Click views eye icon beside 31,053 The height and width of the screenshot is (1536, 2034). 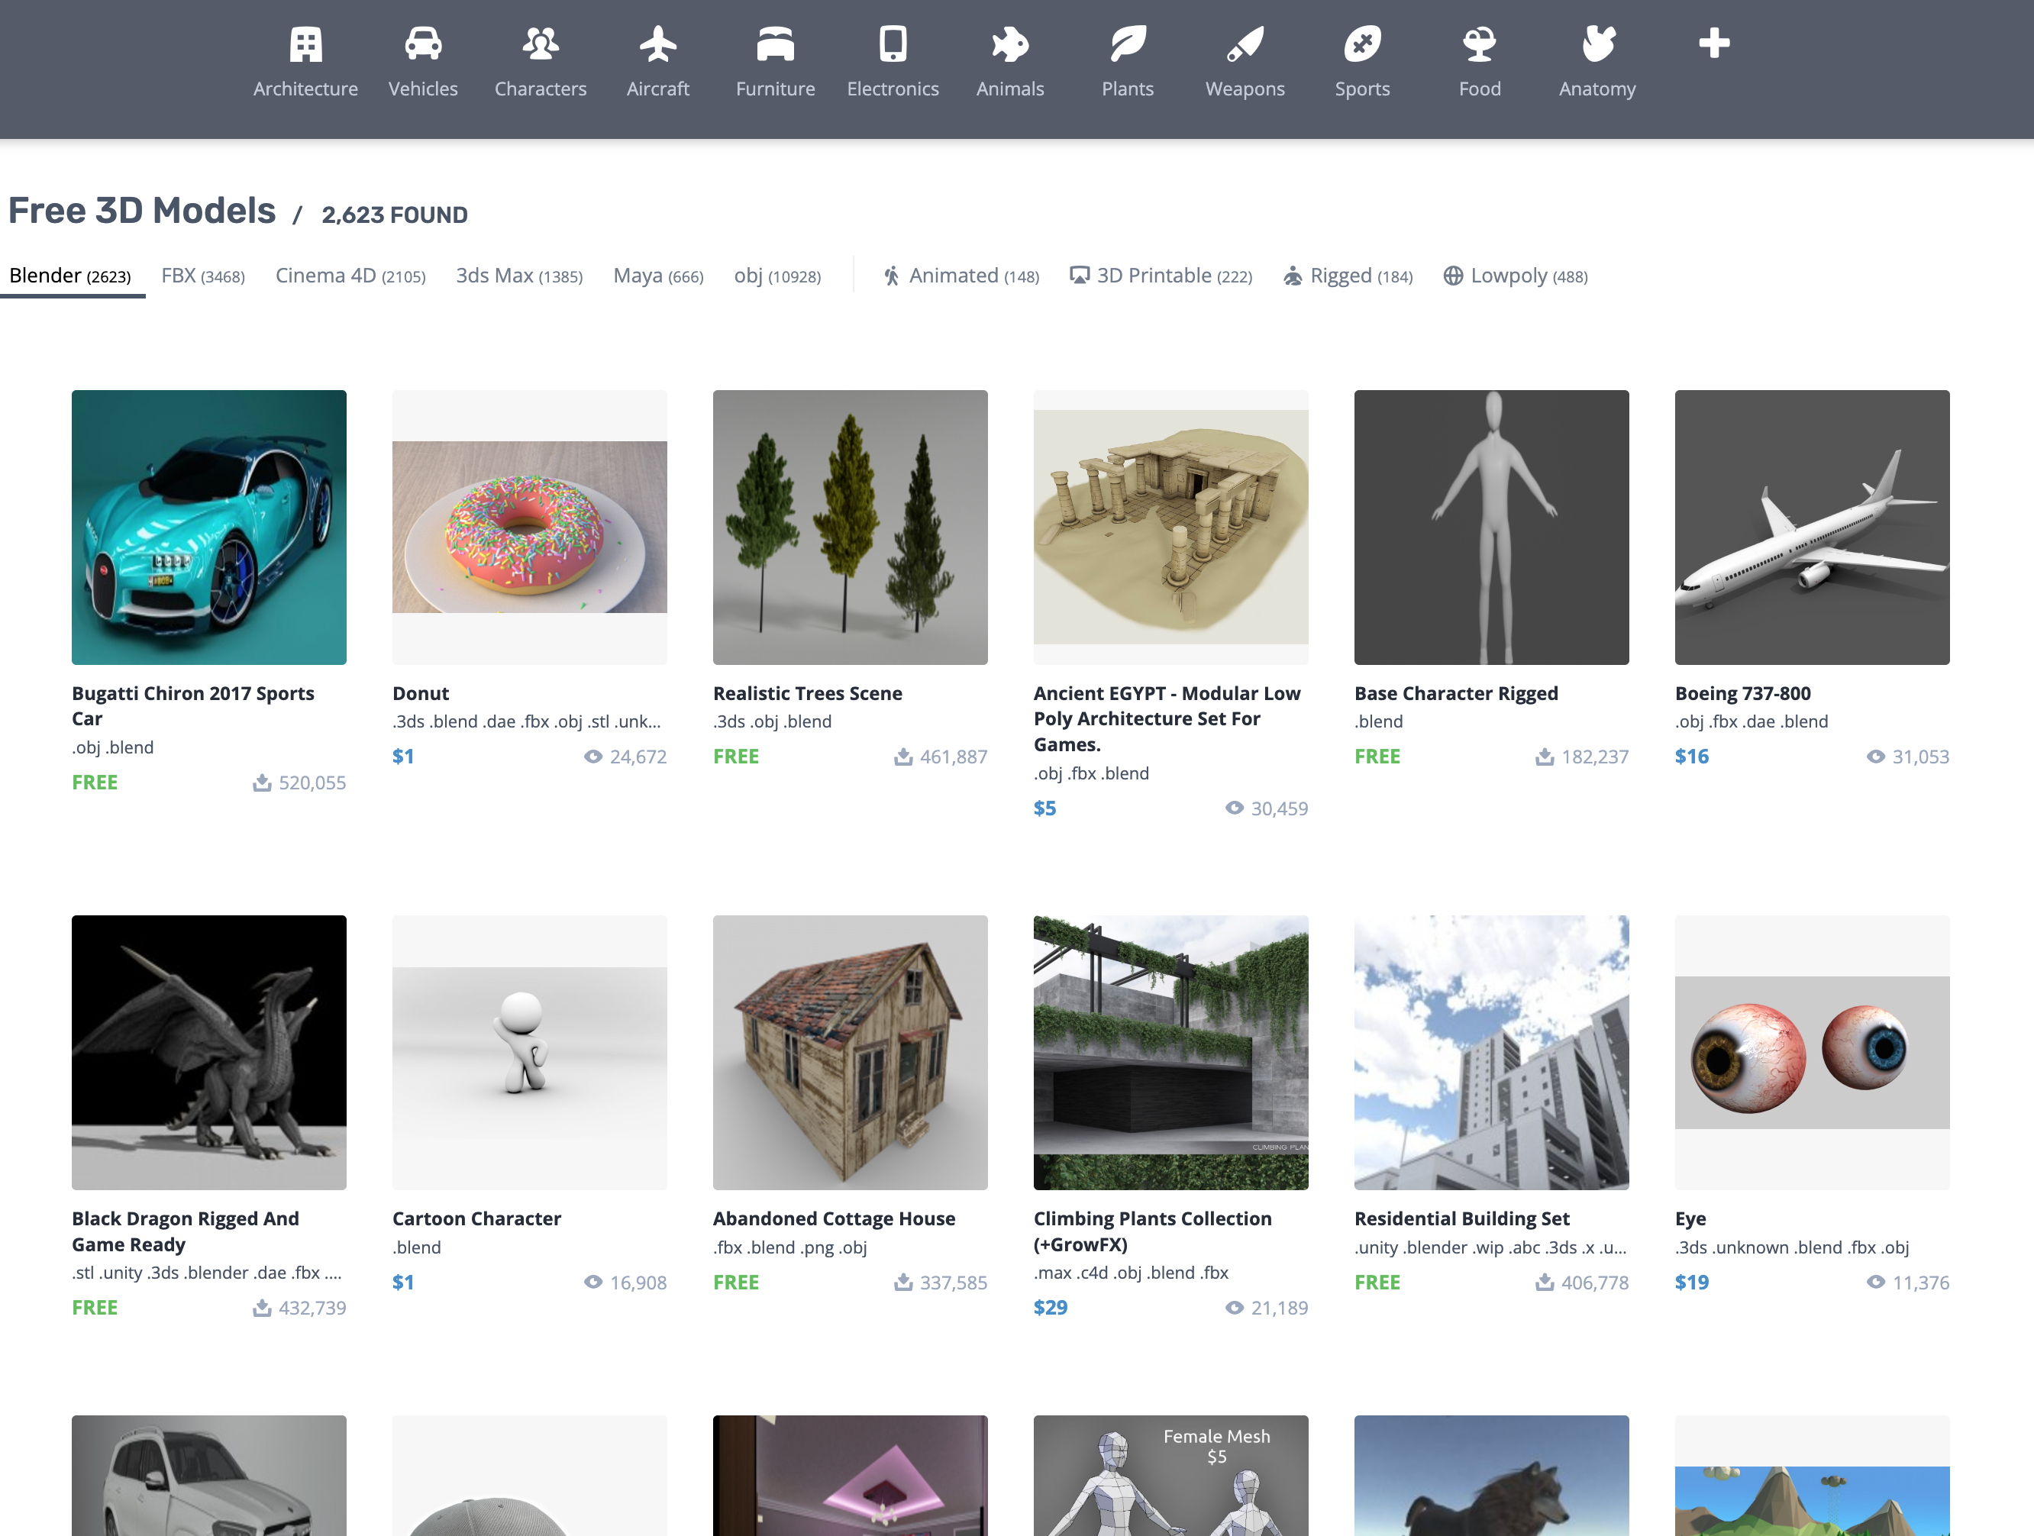(1876, 757)
